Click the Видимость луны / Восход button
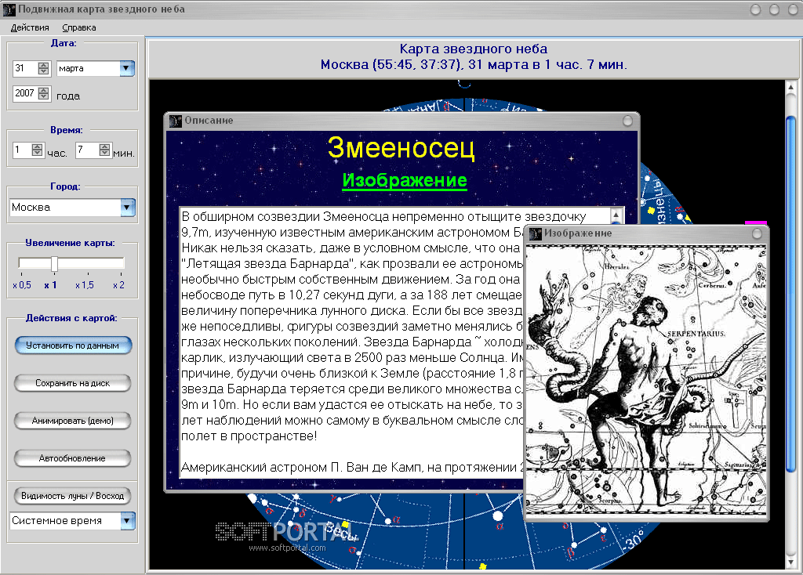The image size is (803, 575). [x=72, y=496]
